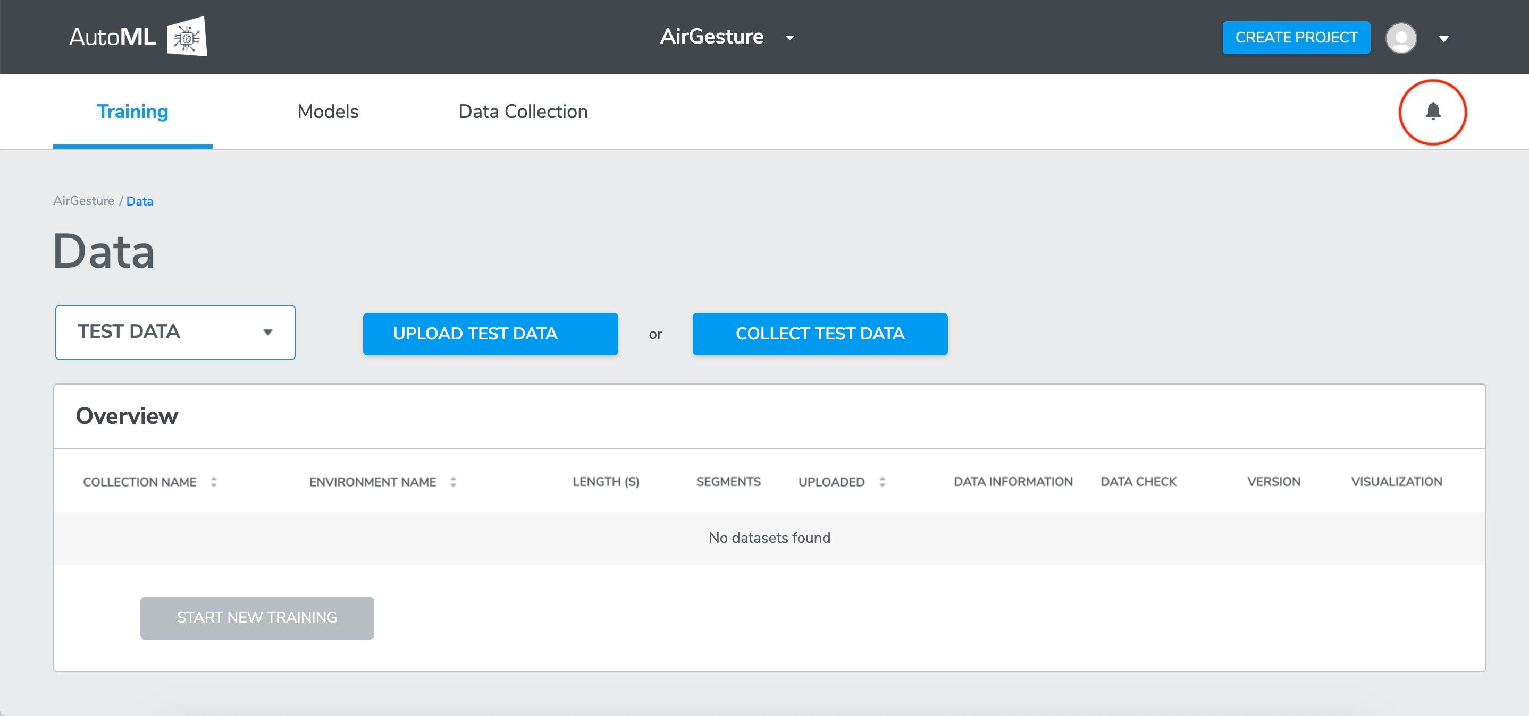Click the AutoML text logo
1529x716 pixels.
pos(113,37)
